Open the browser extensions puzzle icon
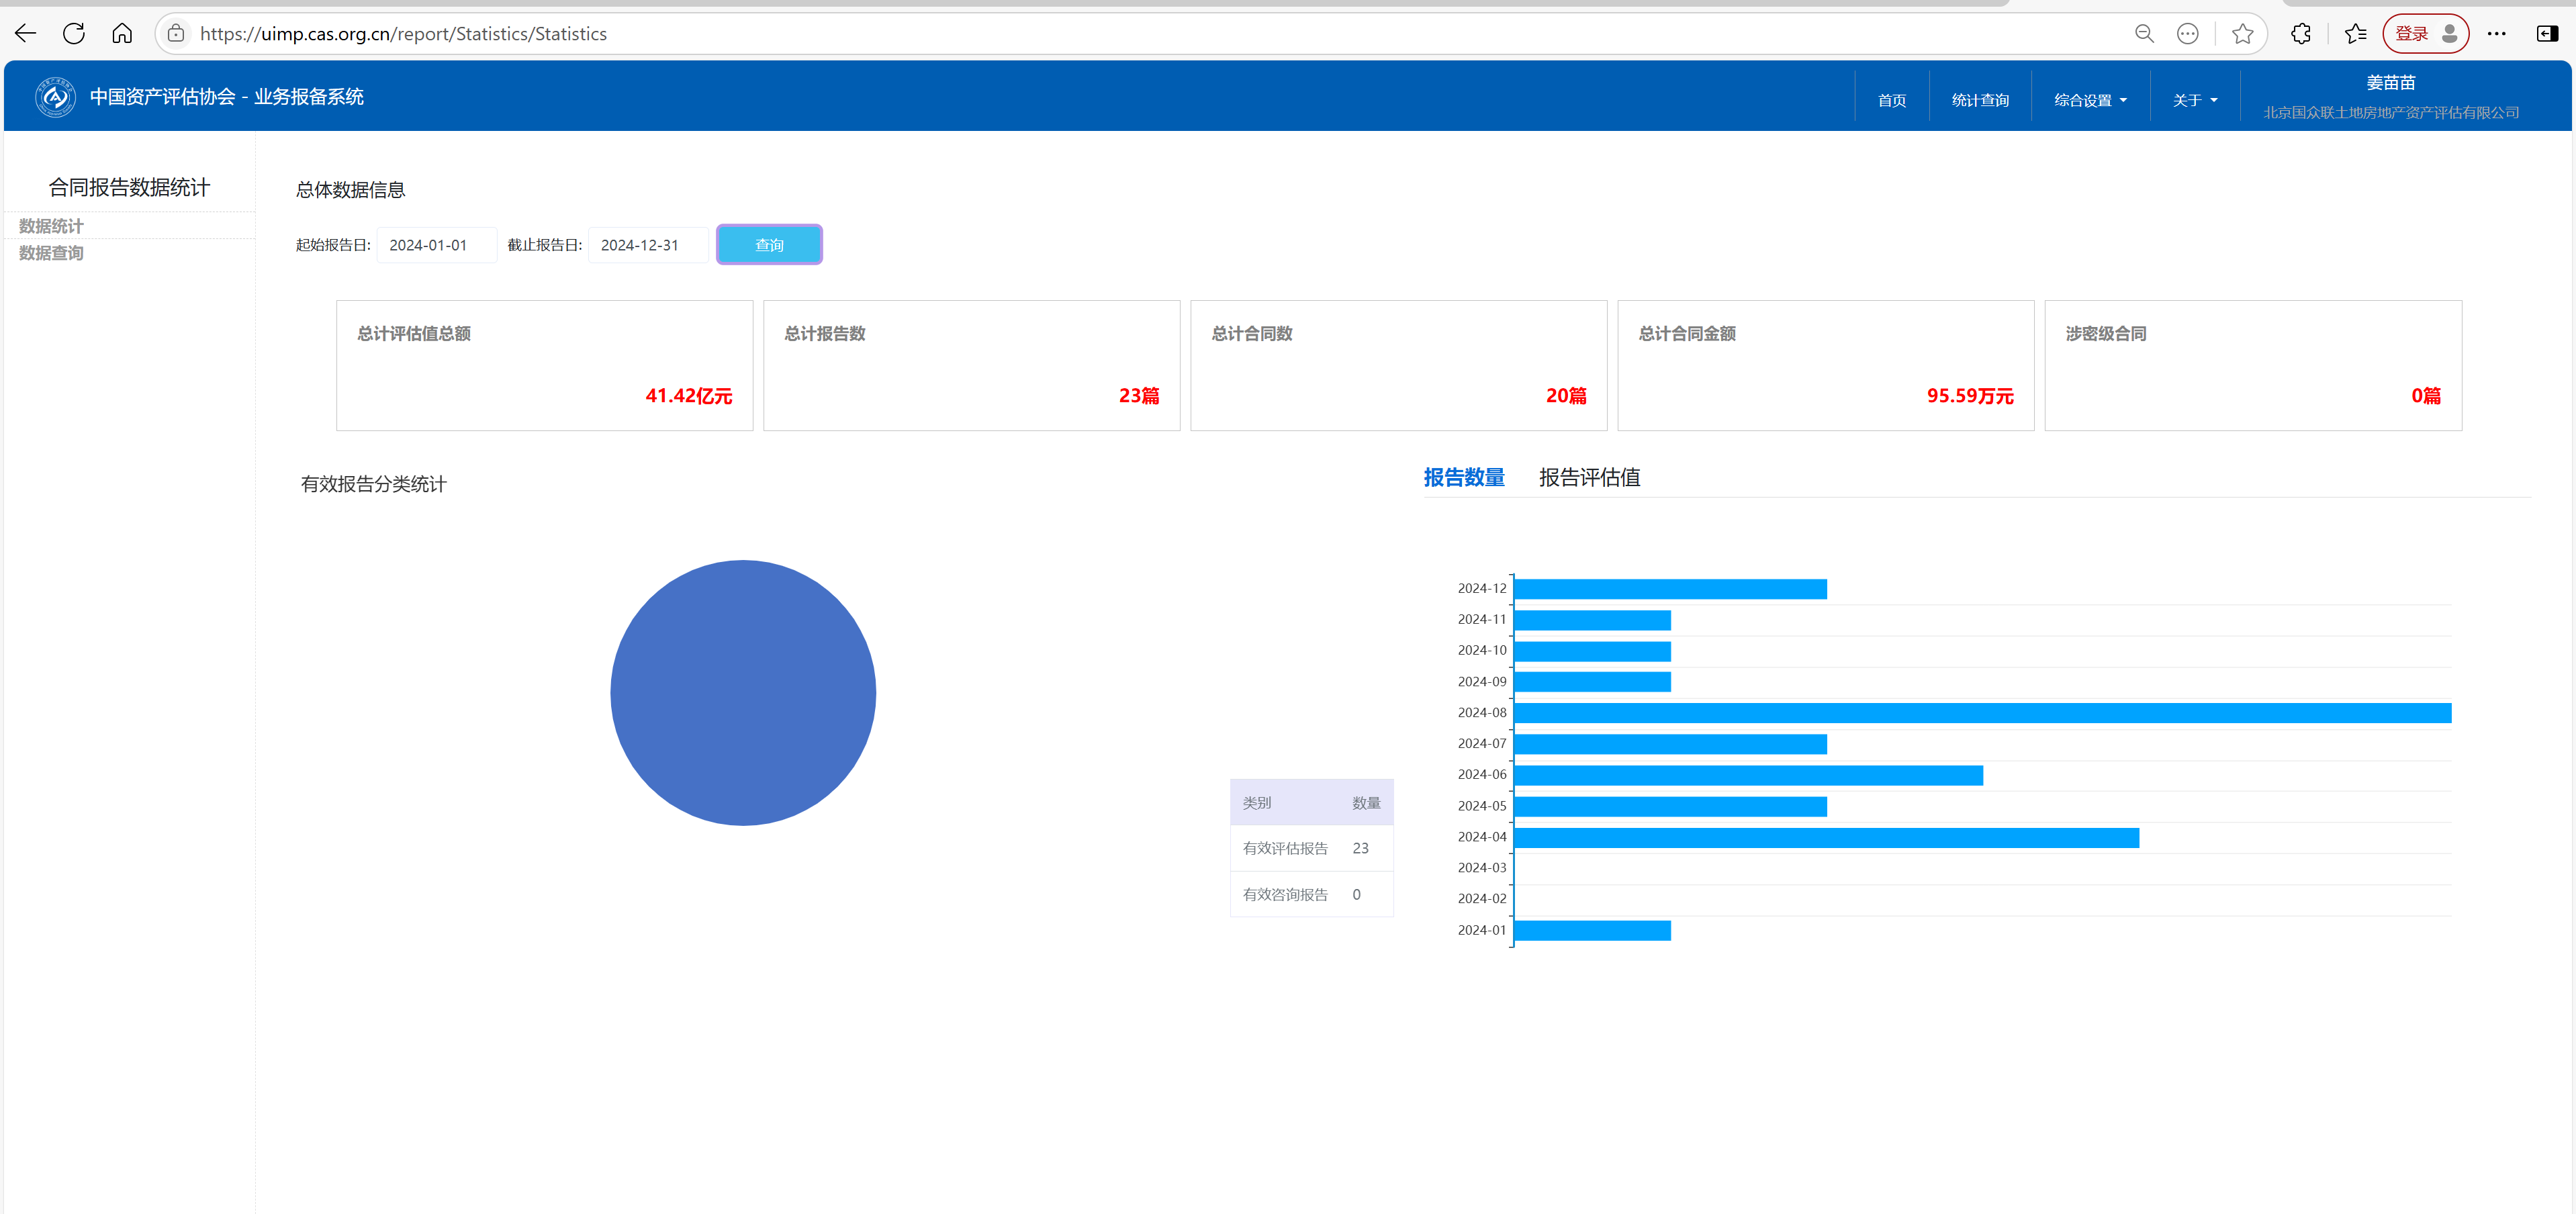Viewport: 2576px width, 1214px height. (x=2301, y=34)
